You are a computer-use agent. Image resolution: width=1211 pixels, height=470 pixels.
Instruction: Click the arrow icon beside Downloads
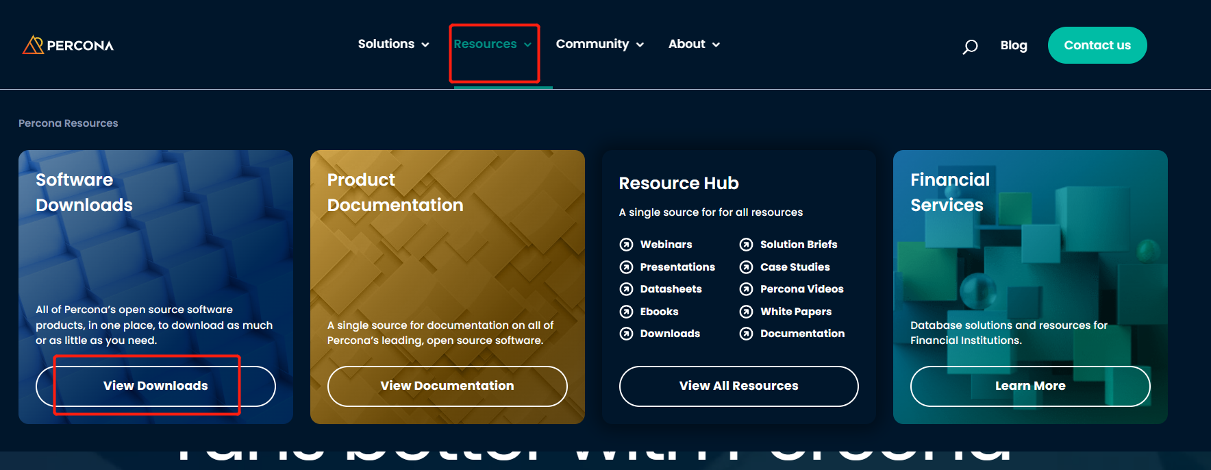(626, 334)
